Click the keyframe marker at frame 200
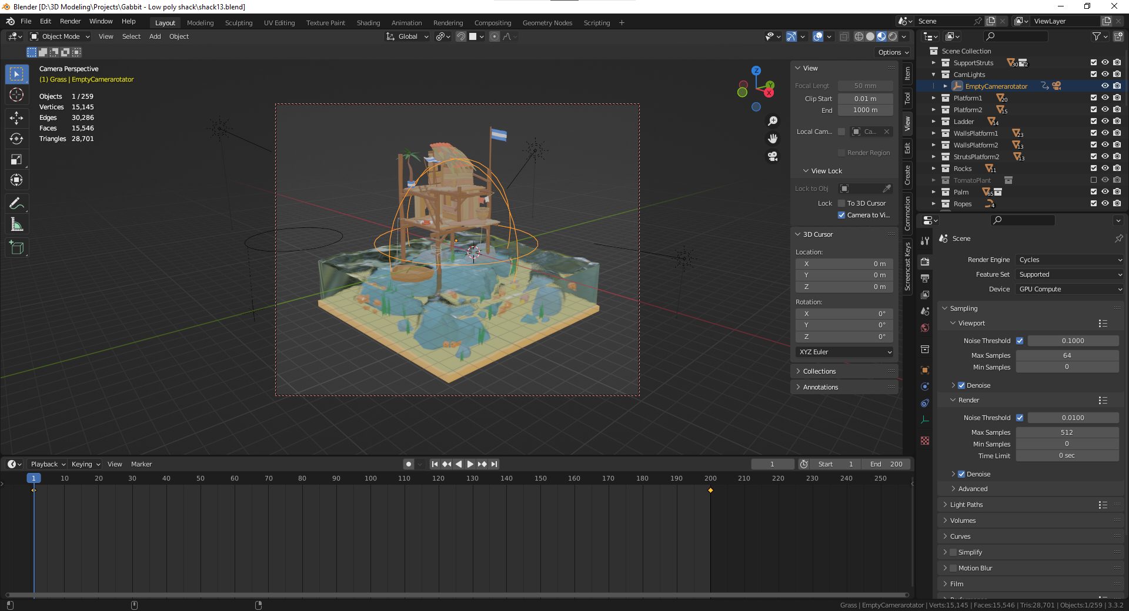This screenshot has height=611, width=1129. [710, 490]
